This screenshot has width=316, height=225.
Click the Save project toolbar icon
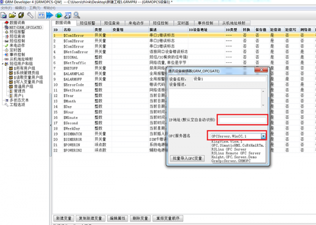(x=21, y=15)
